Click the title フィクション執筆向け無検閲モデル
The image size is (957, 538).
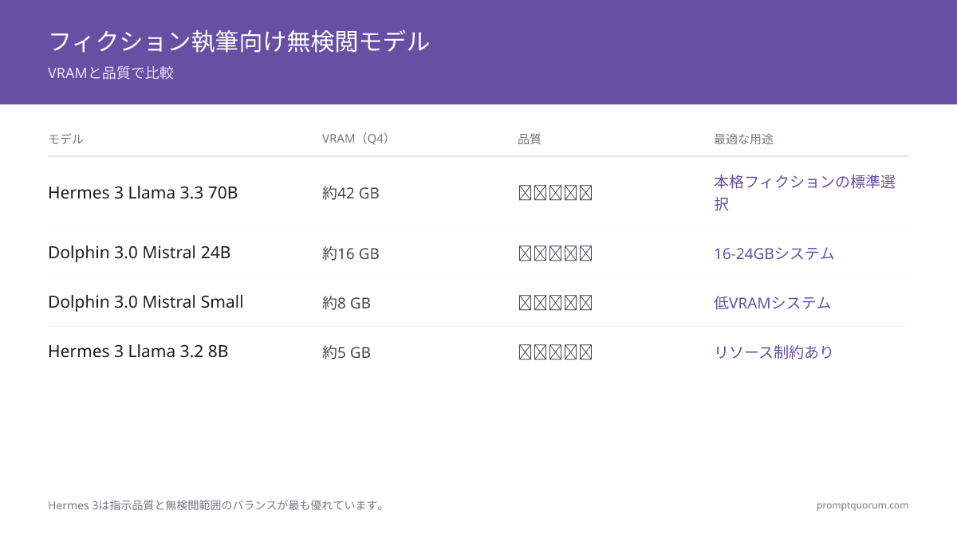tap(239, 41)
